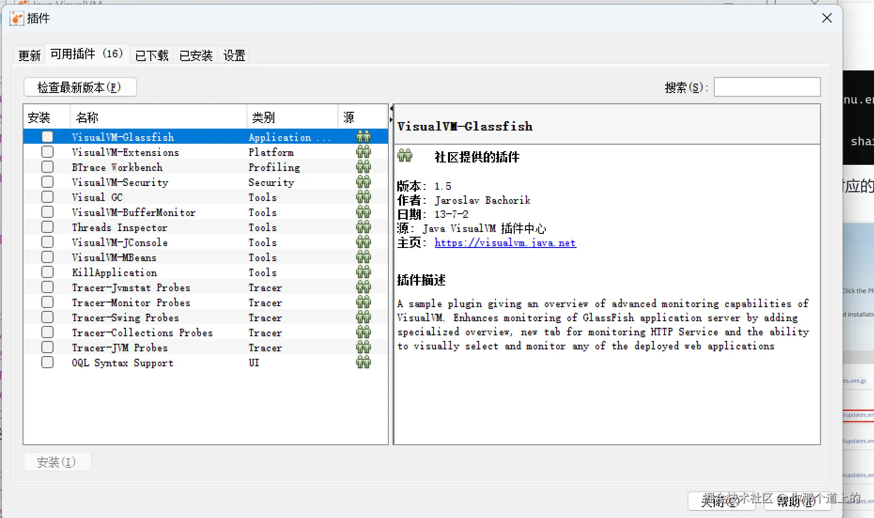
Task: Tick the Tracer-Jvmstat Probes checkbox
Action: (47, 287)
